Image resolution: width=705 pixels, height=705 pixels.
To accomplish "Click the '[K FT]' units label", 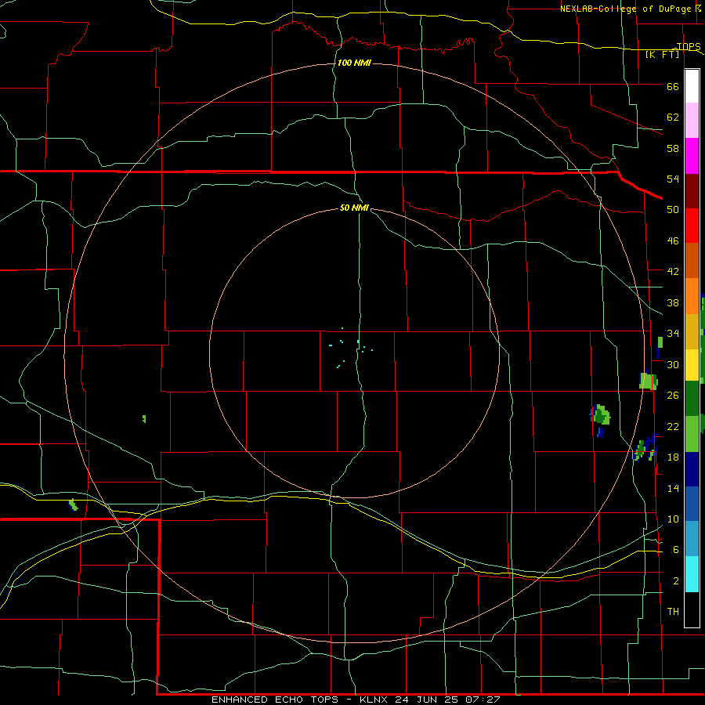I will pyautogui.click(x=663, y=55).
